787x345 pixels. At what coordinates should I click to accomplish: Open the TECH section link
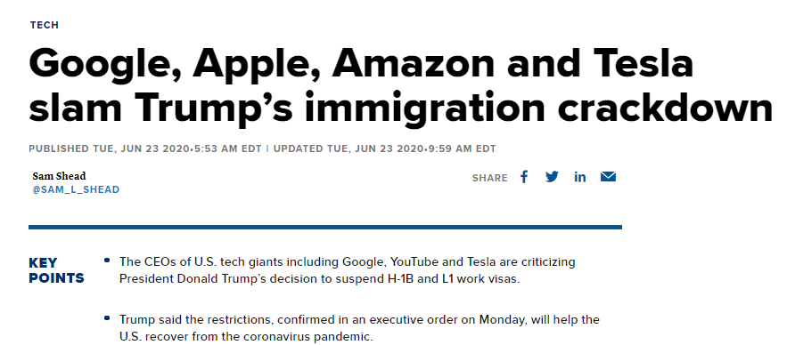click(x=45, y=25)
